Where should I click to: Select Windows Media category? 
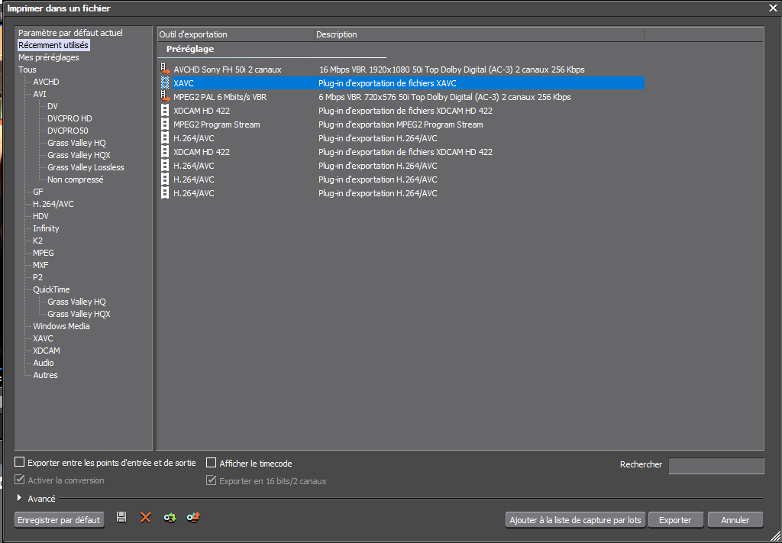click(x=61, y=326)
